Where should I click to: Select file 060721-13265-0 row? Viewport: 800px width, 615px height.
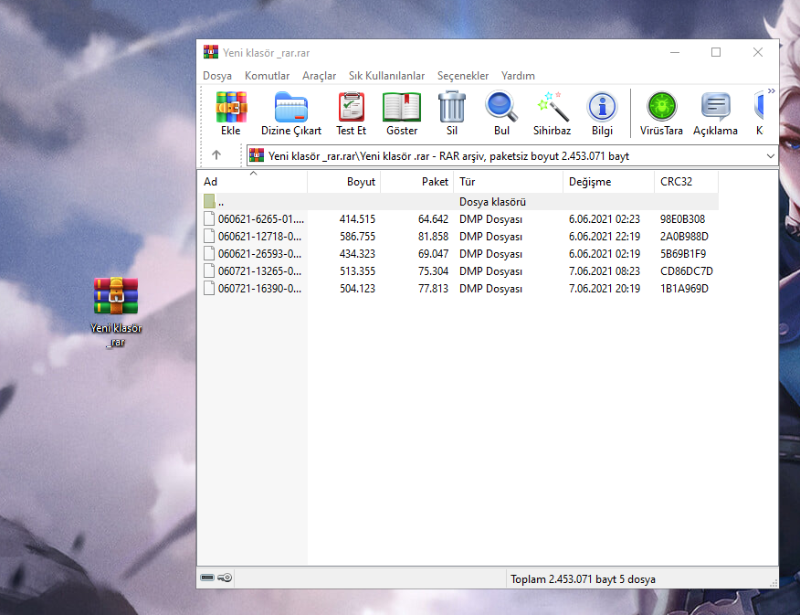coord(458,271)
